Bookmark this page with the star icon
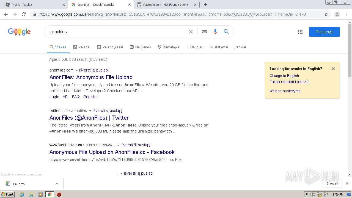Screen dimensions: 352x198 click(x=326, y=14)
